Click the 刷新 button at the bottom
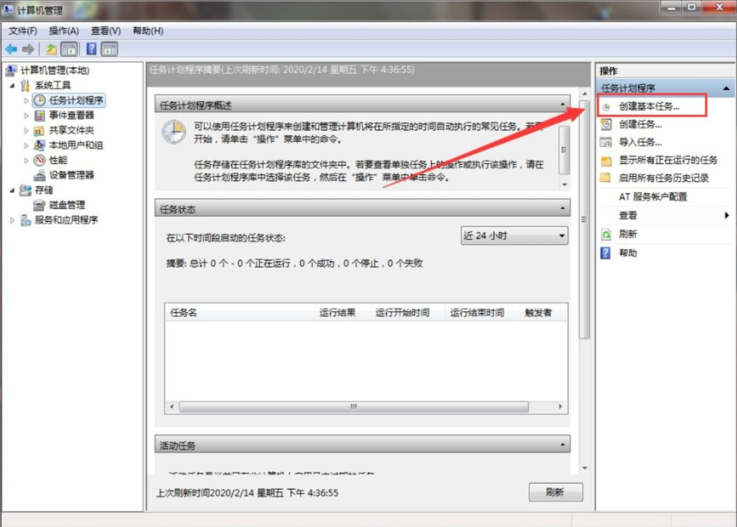The height and width of the screenshot is (527, 737). coord(555,491)
